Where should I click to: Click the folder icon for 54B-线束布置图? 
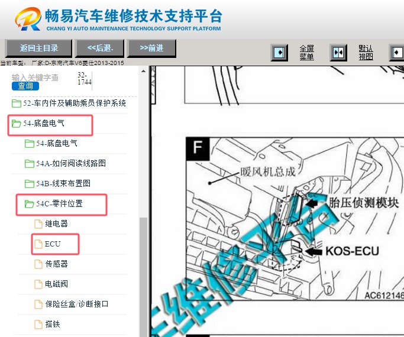pyautogui.click(x=30, y=184)
